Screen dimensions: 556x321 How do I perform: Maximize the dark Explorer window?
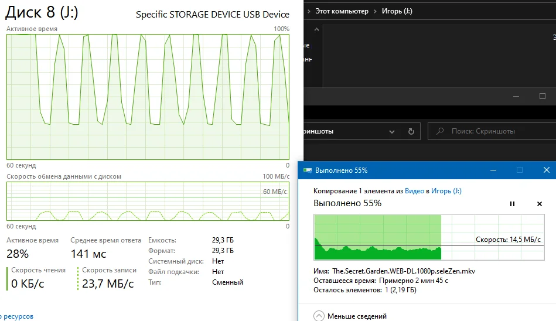543,96
